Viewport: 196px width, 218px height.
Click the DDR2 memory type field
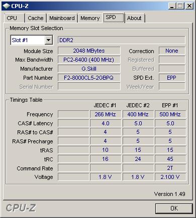(122, 40)
